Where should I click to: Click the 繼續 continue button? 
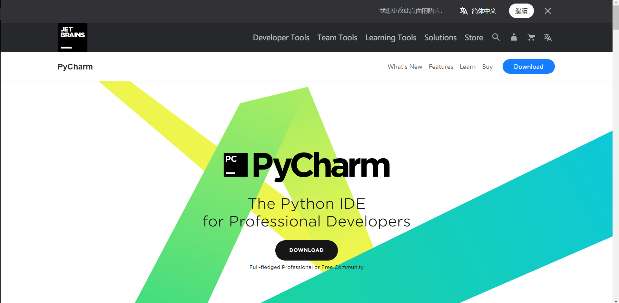coord(521,11)
